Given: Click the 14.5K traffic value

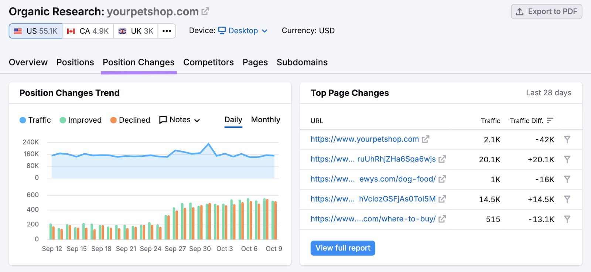Looking at the screenshot, I should tap(490, 200).
